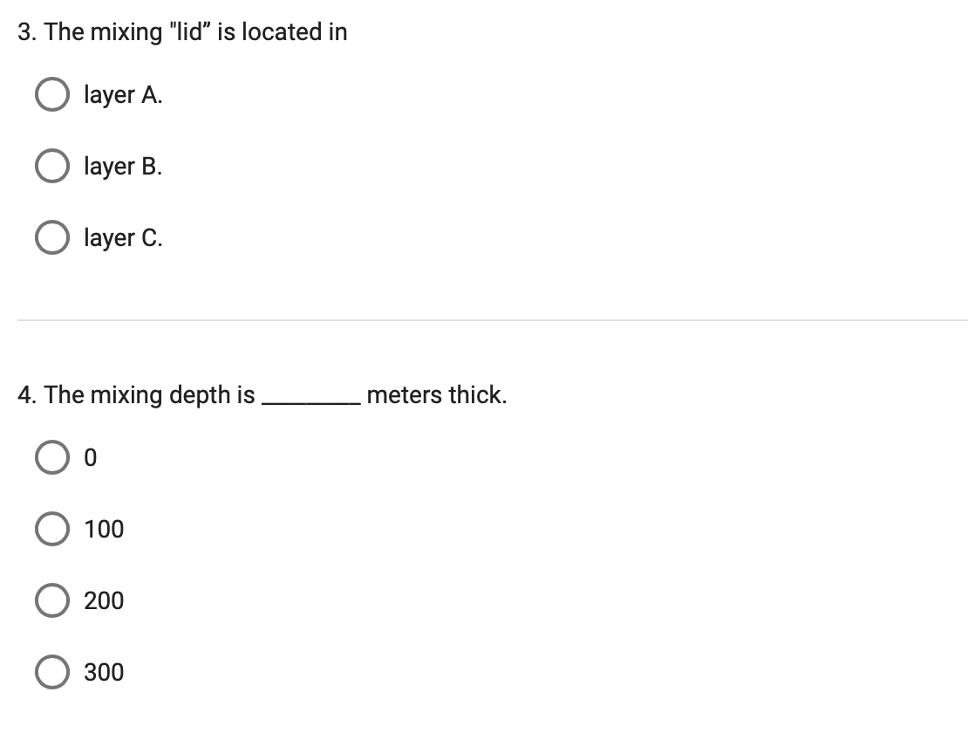Click question 4 about mixing depth

click(262, 394)
